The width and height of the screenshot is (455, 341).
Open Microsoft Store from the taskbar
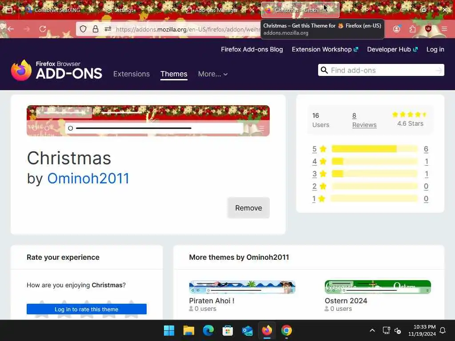pyautogui.click(x=228, y=330)
